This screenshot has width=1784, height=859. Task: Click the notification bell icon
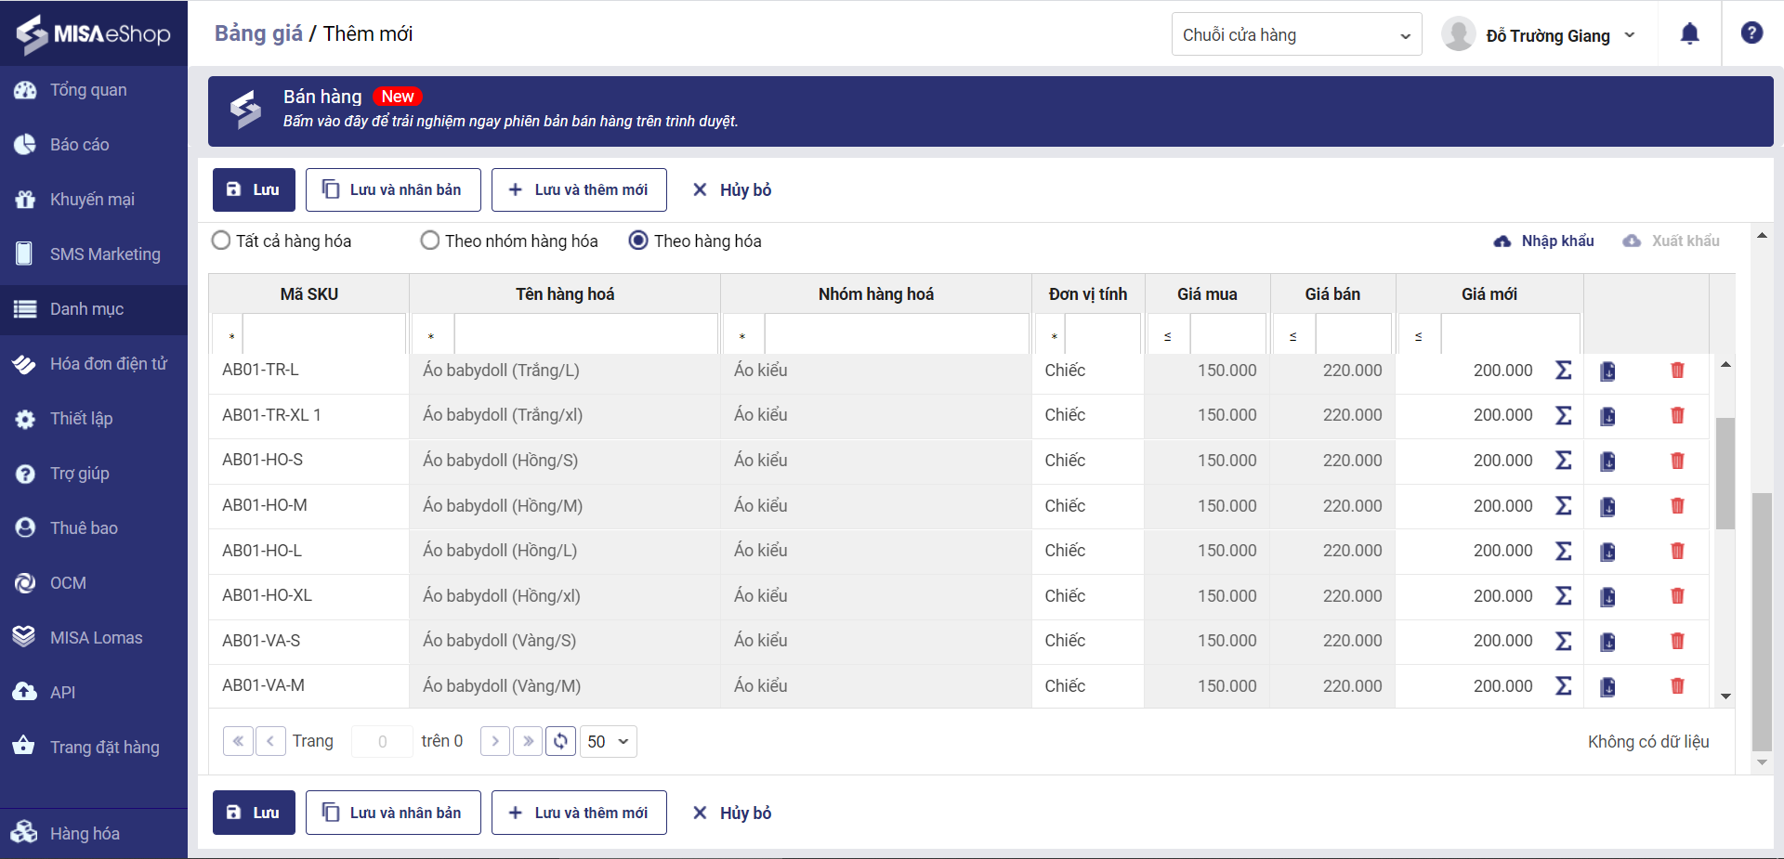click(1689, 34)
